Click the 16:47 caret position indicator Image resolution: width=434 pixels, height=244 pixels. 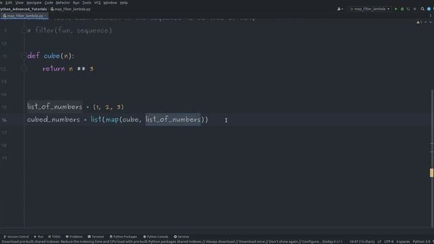point(361,242)
